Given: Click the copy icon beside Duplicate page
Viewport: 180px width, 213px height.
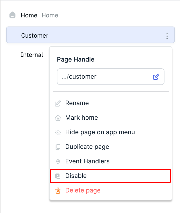Looking at the screenshot, I should (58, 147).
